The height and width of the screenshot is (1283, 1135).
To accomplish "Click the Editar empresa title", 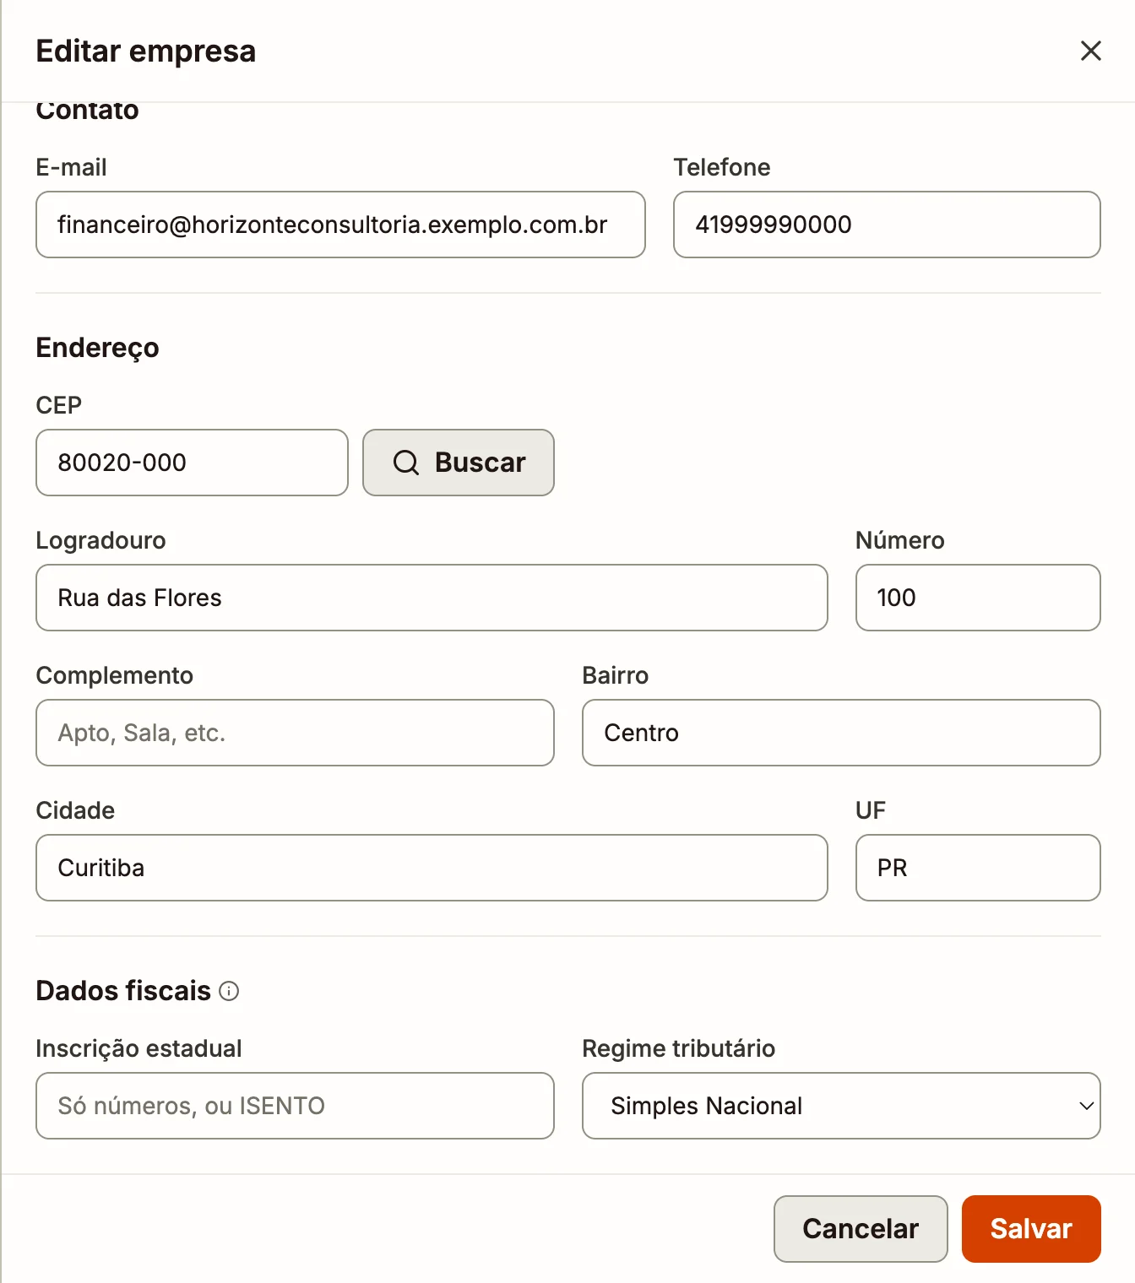I will (x=145, y=51).
